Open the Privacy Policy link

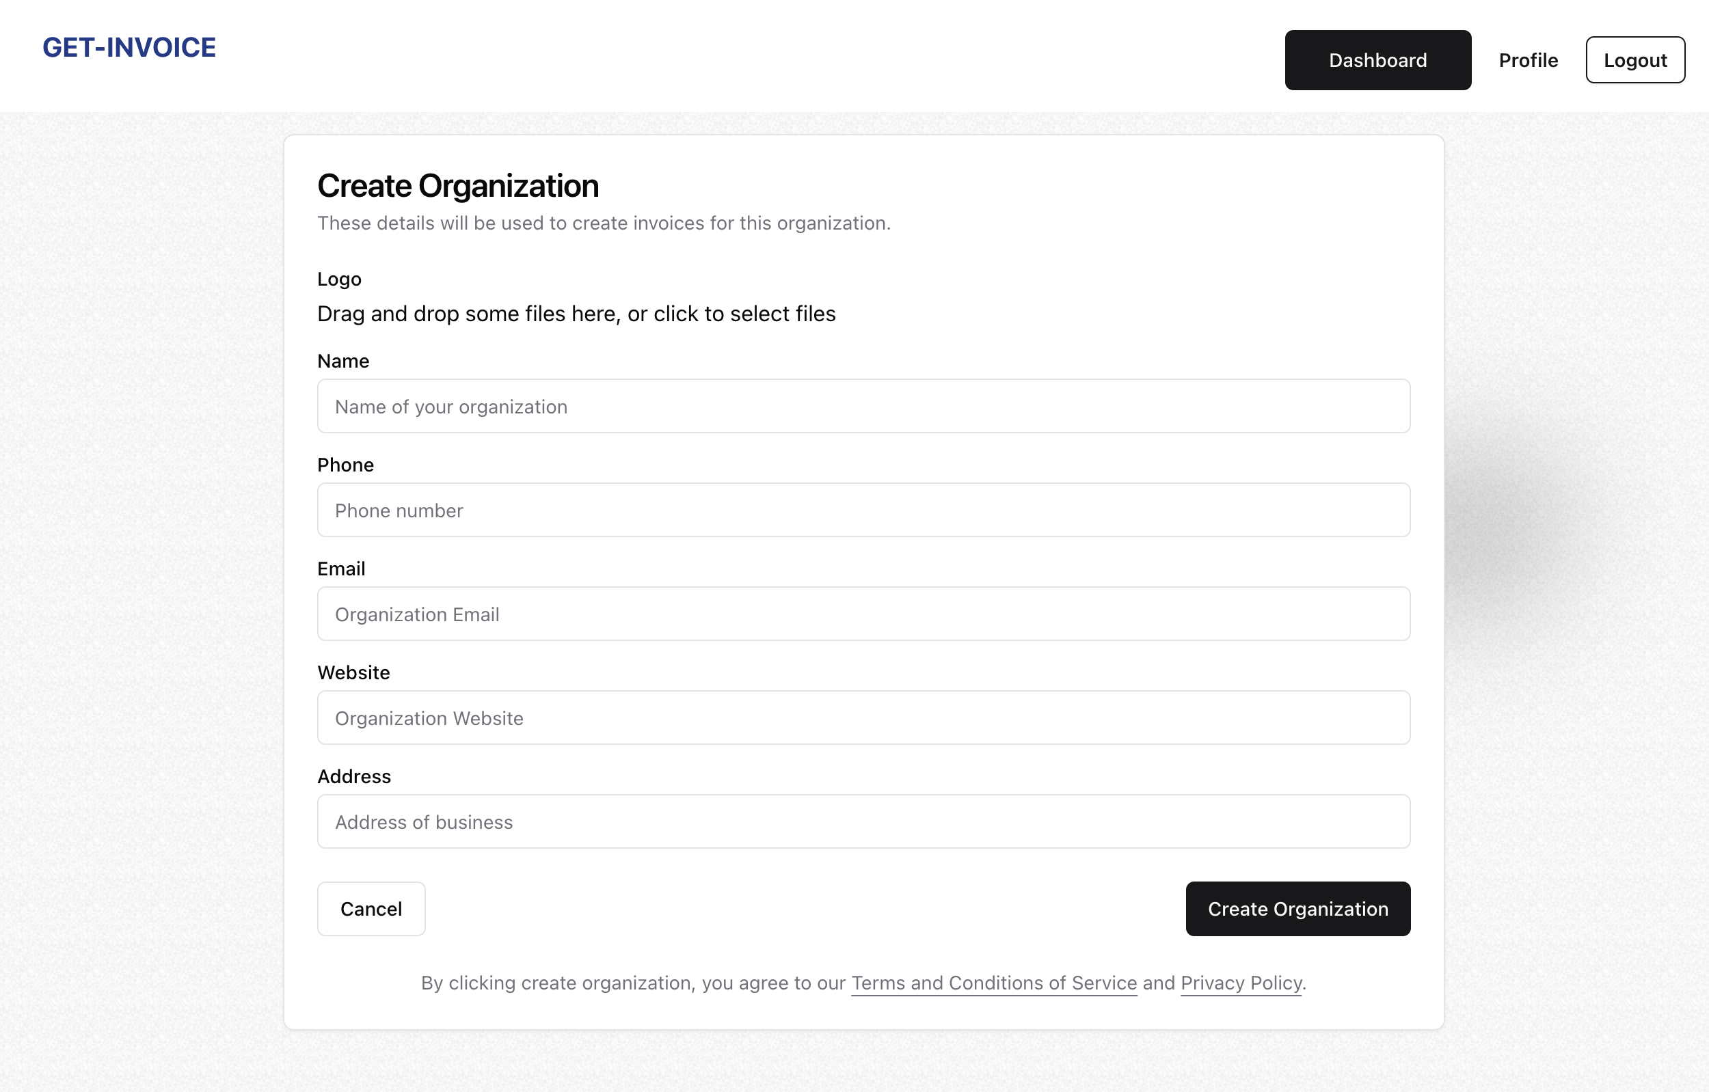pos(1241,983)
